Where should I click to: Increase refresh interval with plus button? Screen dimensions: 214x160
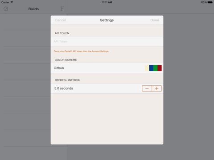click(x=156, y=88)
